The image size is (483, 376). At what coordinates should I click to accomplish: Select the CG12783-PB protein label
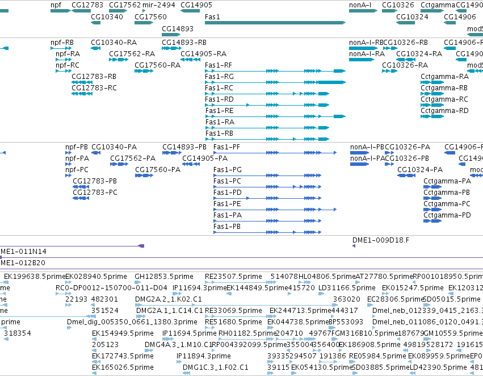tap(95, 181)
